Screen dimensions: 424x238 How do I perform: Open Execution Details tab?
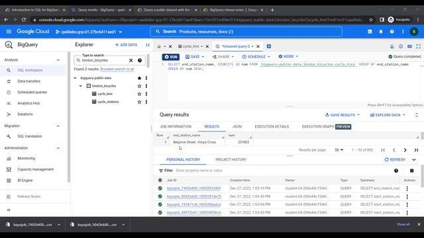(x=272, y=126)
